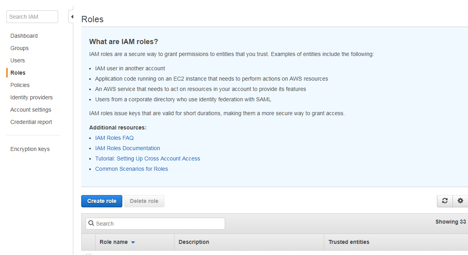
Task: Click the 'Additional resources:' label
Action: pos(118,127)
